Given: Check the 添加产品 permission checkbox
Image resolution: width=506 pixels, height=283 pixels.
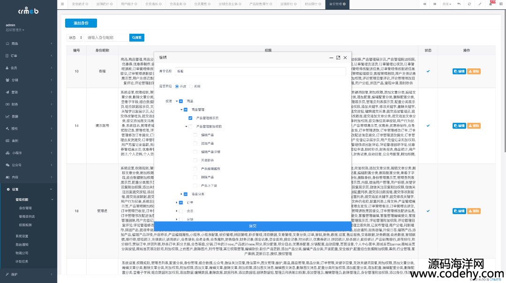Looking at the screenshot, I should [x=195, y=143].
